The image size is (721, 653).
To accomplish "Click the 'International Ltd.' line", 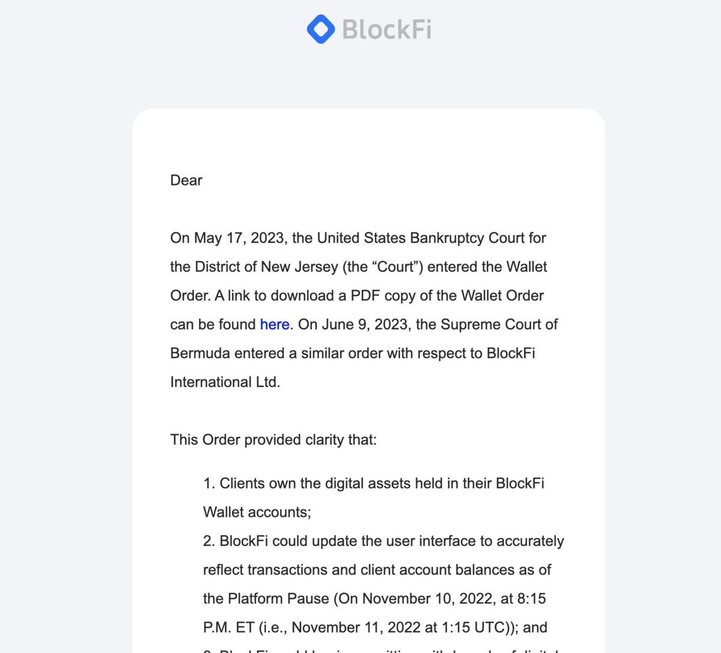I will tap(225, 382).
